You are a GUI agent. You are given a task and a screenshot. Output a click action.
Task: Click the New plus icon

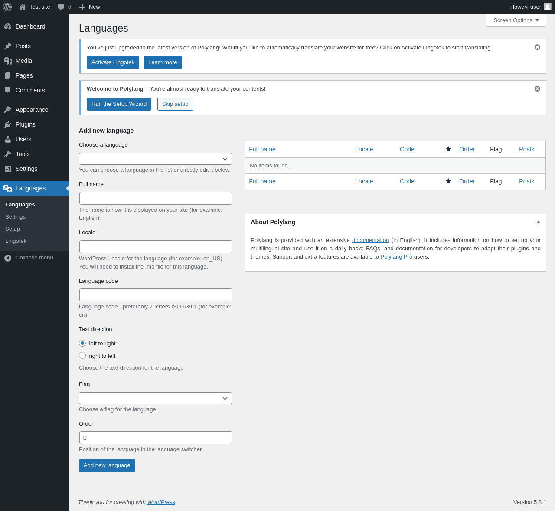click(x=82, y=7)
